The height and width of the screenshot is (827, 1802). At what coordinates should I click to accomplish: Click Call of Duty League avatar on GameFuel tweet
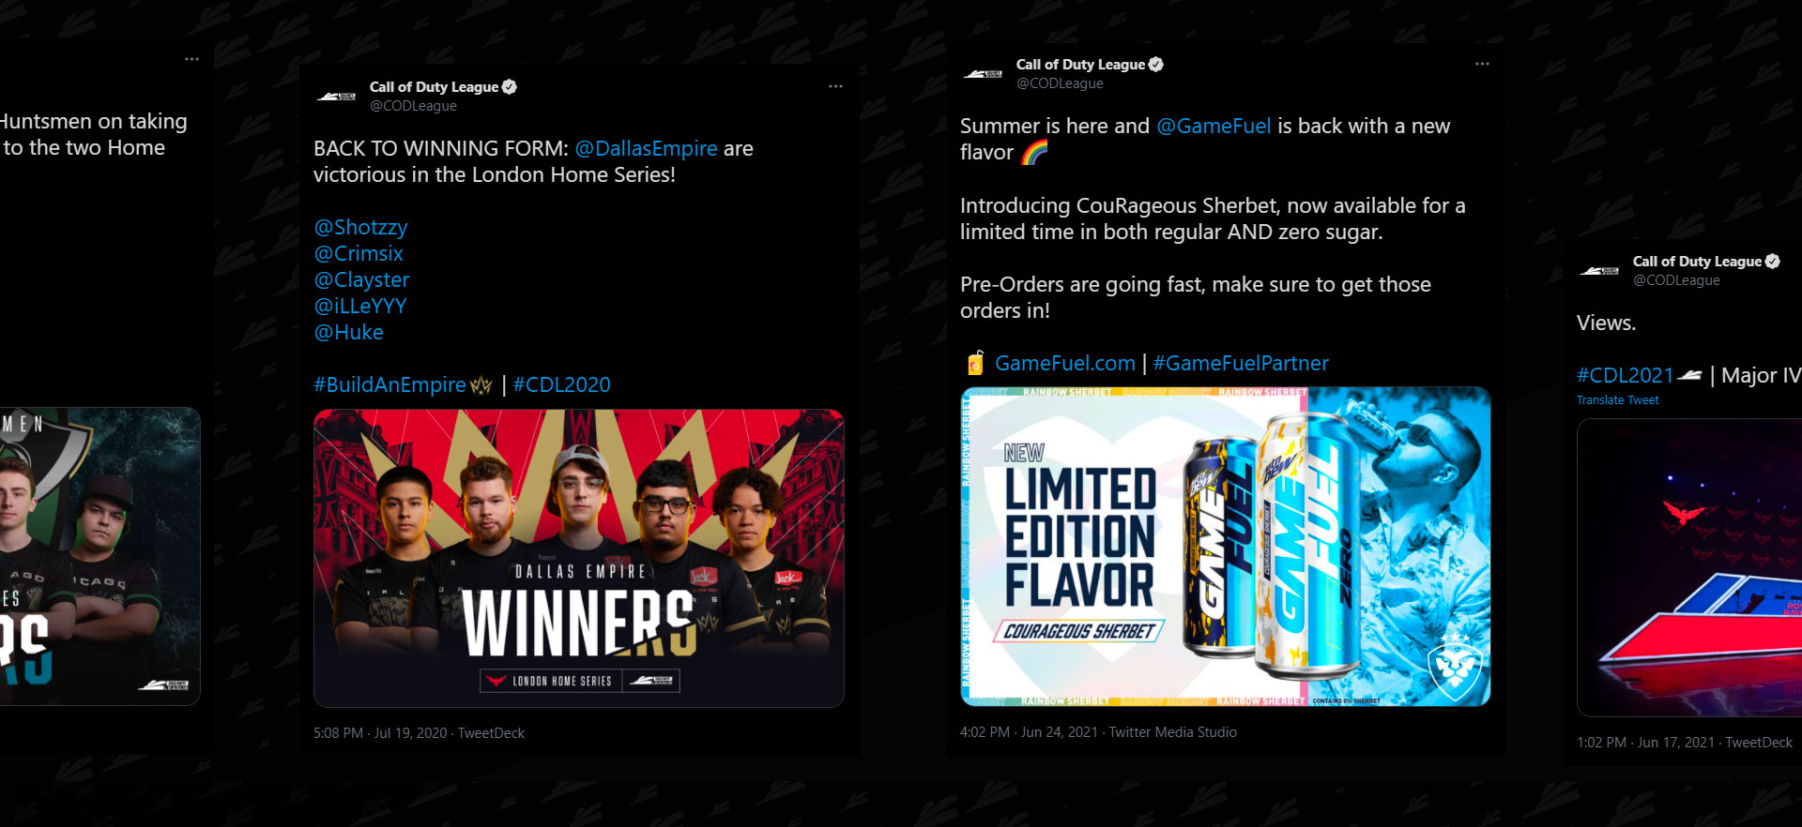[983, 73]
